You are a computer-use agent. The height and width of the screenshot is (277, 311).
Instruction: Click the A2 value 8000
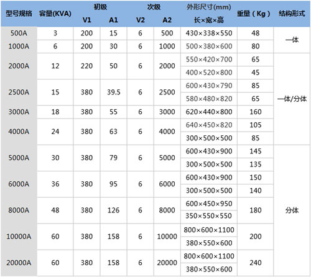(x=167, y=210)
